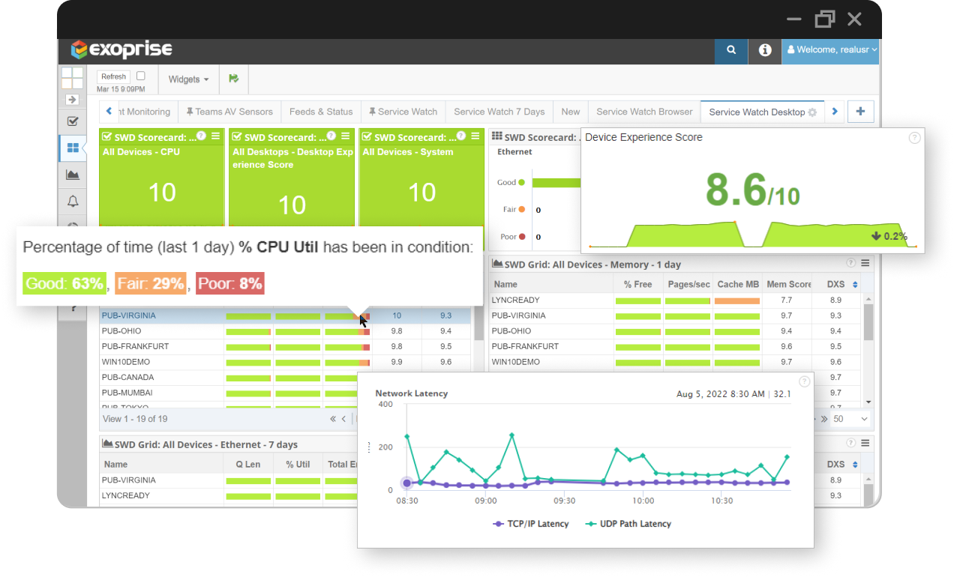
Task: Click the Exoprise logo
Action: pos(122,49)
